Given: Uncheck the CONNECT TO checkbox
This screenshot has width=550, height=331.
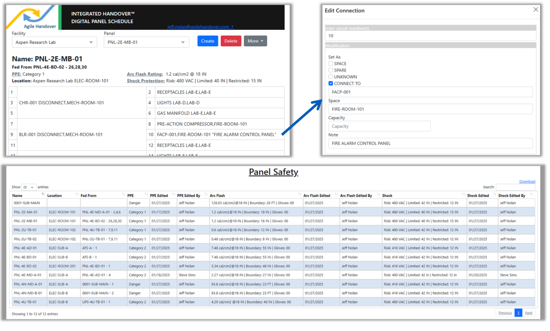Looking at the screenshot, I should [x=331, y=83].
